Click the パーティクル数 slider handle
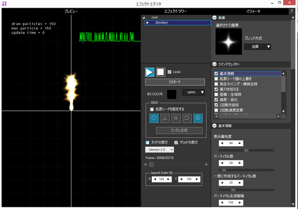Viewport: 298px width, 209px height. click(x=224, y=170)
